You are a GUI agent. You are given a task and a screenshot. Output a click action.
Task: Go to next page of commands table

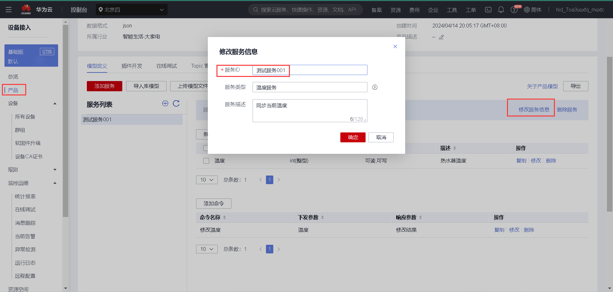tap(279, 249)
